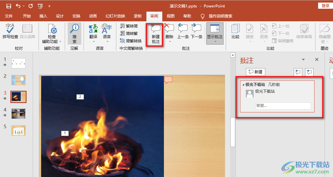
Task: Click the comment bubble on the slide
Action: coord(168,80)
